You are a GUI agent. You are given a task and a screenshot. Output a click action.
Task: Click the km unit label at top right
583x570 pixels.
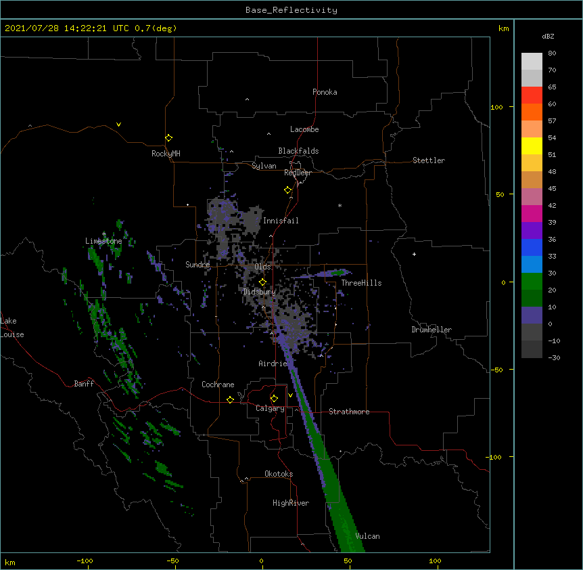[503, 28]
